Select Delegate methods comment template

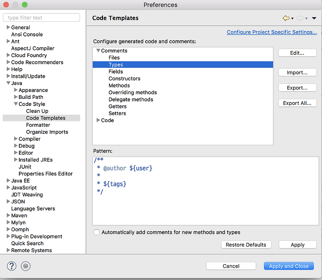coord(131,99)
